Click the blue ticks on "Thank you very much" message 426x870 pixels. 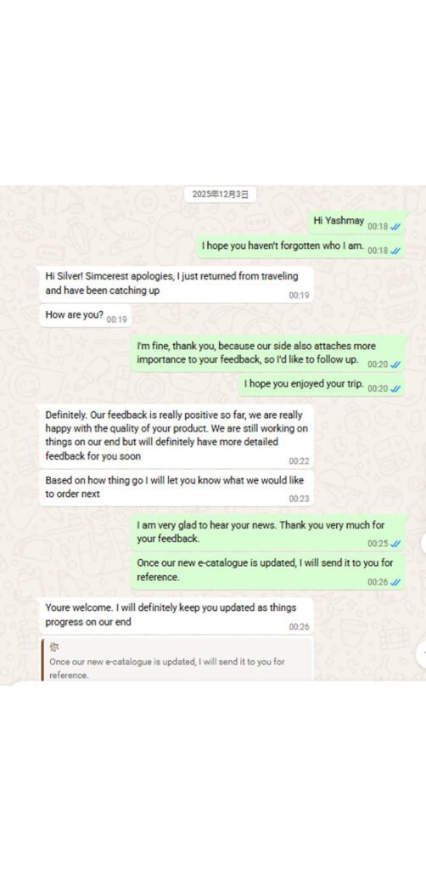click(x=395, y=544)
